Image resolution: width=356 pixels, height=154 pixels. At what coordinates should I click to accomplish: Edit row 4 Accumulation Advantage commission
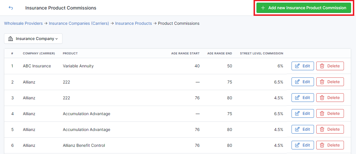[302, 113]
